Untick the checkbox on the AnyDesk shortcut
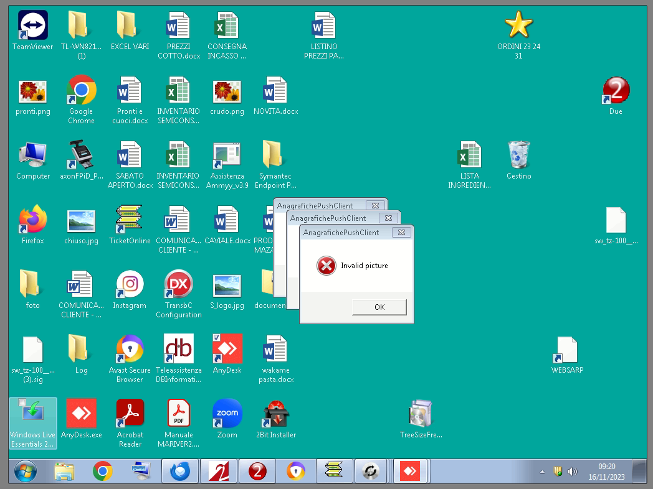Image resolution: width=653 pixels, height=489 pixels. click(216, 337)
